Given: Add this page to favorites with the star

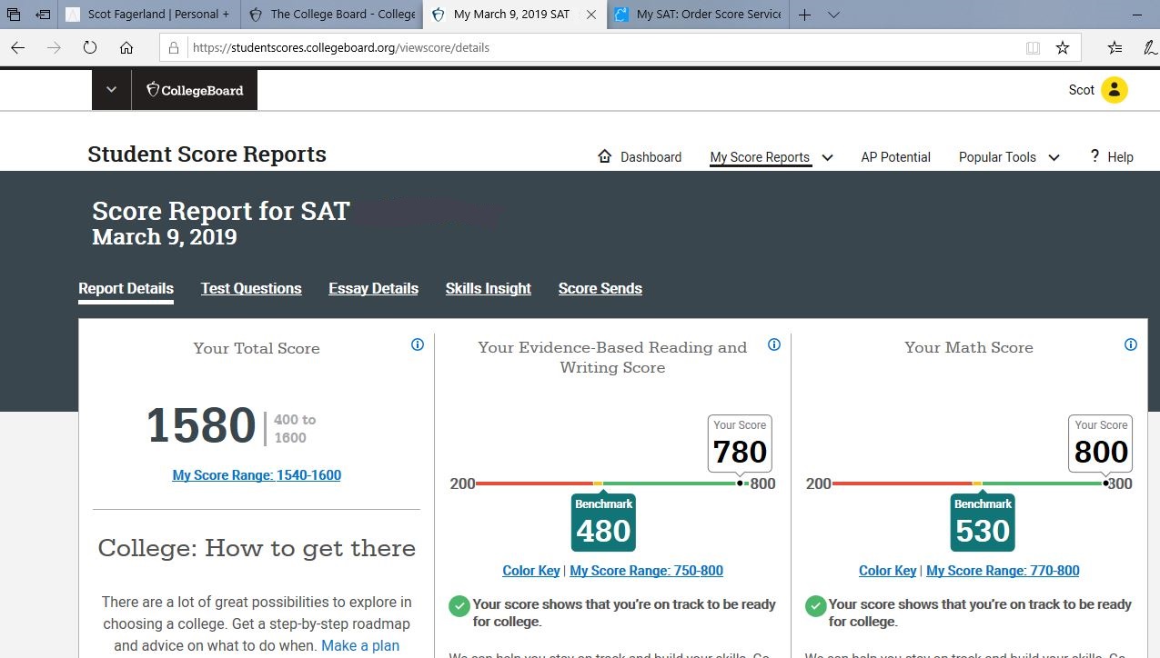Looking at the screenshot, I should point(1063,48).
